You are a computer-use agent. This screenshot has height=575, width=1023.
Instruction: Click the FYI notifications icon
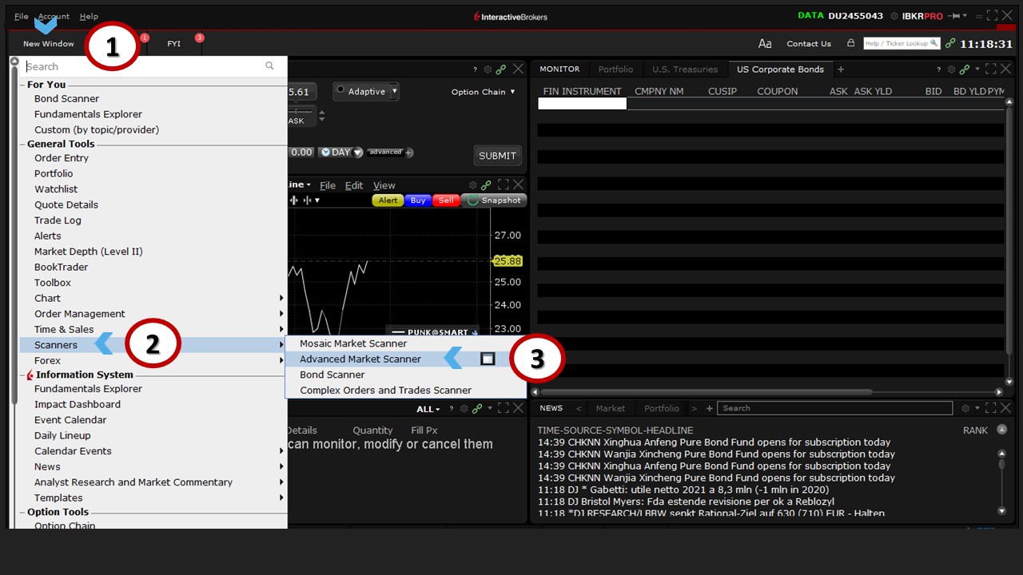click(x=174, y=43)
